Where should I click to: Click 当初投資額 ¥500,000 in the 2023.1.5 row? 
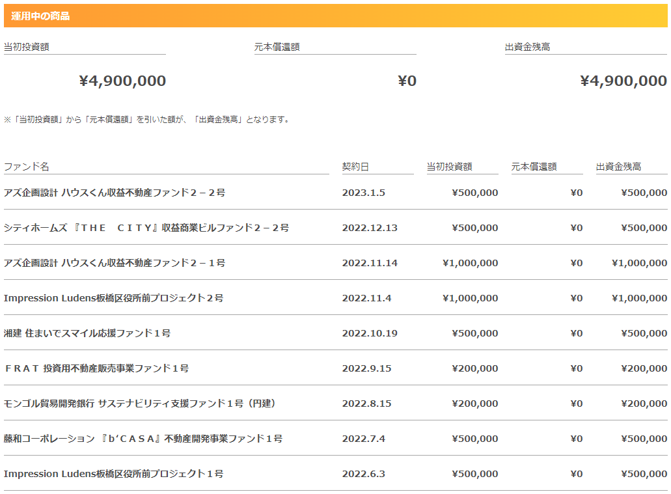[x=475, y=193]
